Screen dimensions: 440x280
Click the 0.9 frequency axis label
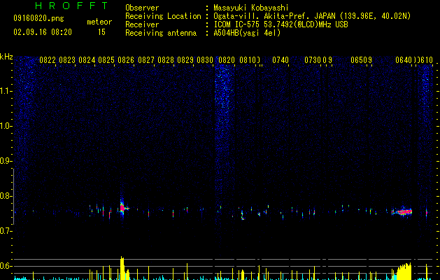pos(6,161)
